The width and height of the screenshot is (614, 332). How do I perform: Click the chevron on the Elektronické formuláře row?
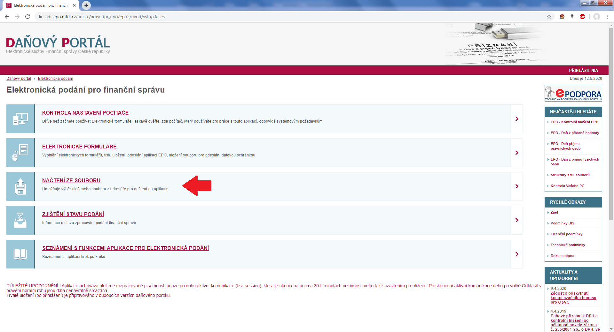pyautogui.click(x=517, y=153)
